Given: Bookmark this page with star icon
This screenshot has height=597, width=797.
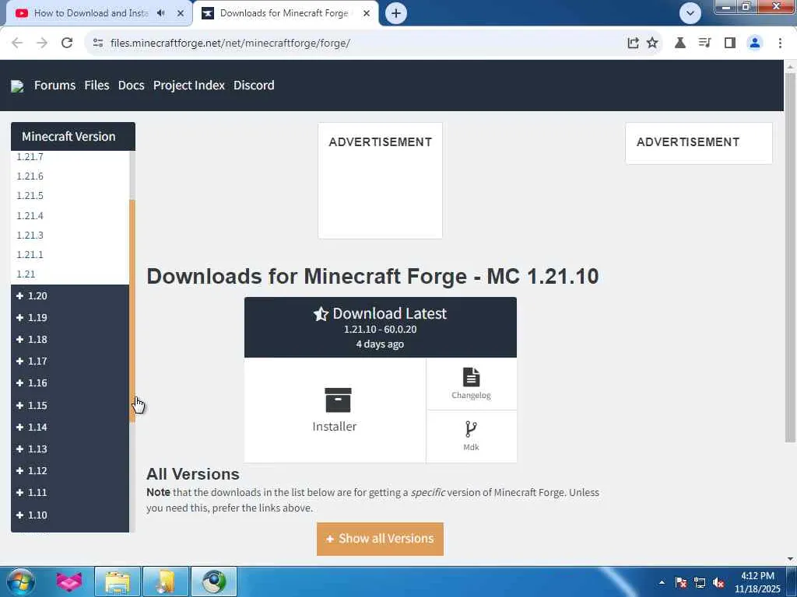Looking at the screenshot, I should (x=652, y=44).
